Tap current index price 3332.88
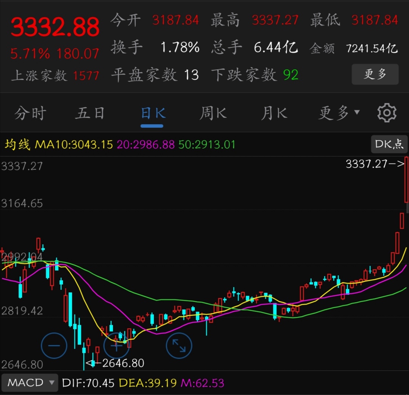This screenshot has width=409, height=395. pos(55,27)
